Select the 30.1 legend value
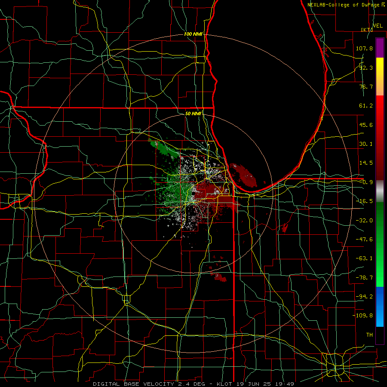This screenshot has width=387, height=387. pyautogui.click(x=366, y=144)
